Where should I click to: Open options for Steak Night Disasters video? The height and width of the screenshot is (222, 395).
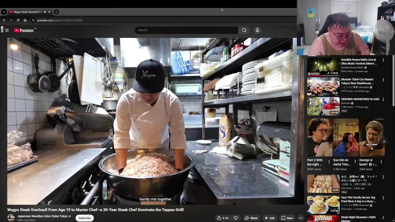(x=383, y=218)
